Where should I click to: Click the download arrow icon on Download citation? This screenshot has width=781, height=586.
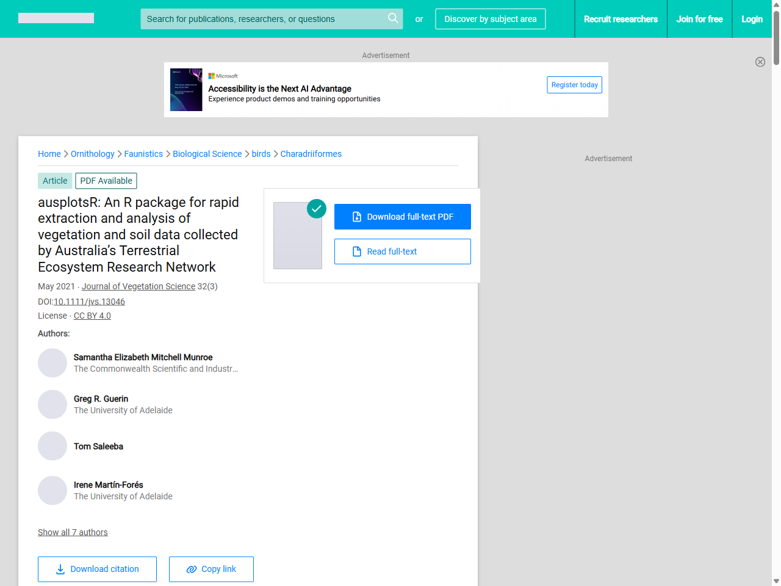pos(60,569)
